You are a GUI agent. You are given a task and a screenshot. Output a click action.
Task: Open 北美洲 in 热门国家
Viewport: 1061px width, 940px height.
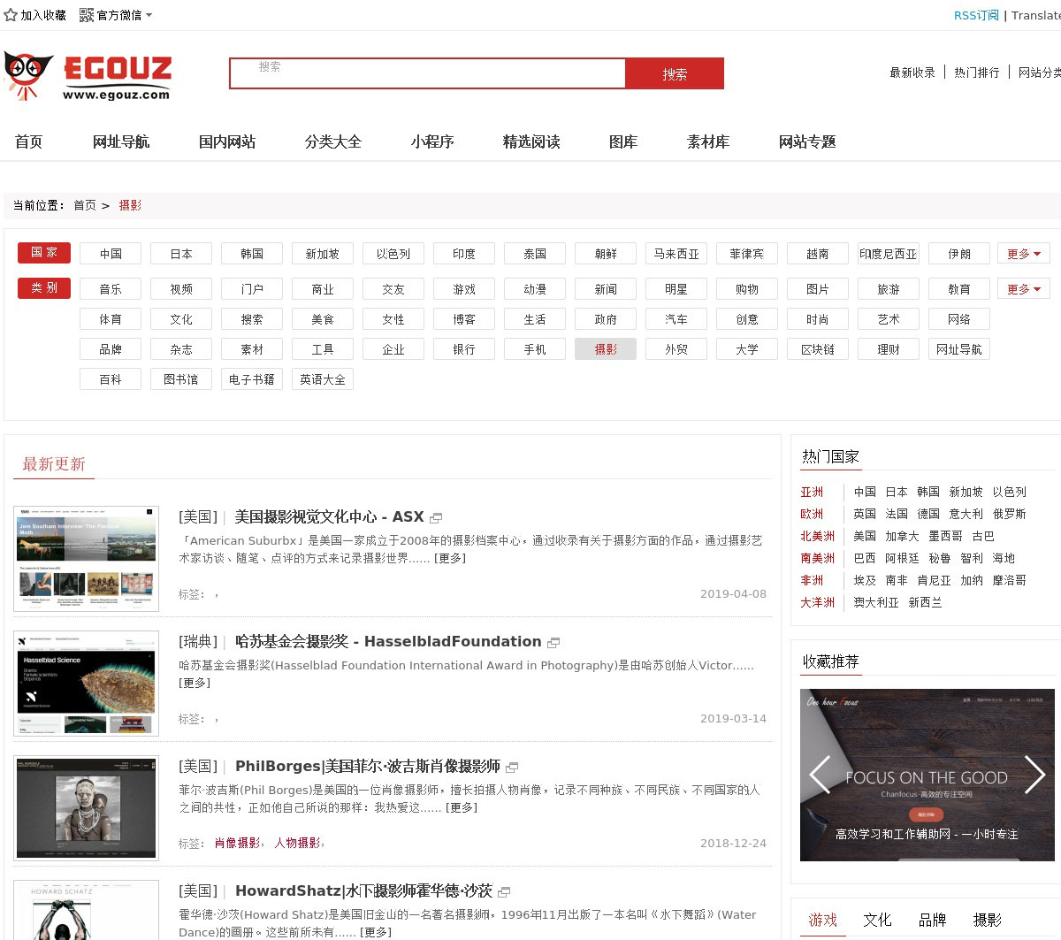pyautogui.click(x=818, y=536)
